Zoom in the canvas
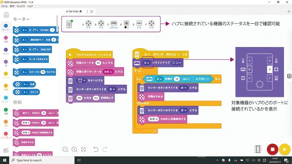 pyautogui.click(x=74, y=149)
